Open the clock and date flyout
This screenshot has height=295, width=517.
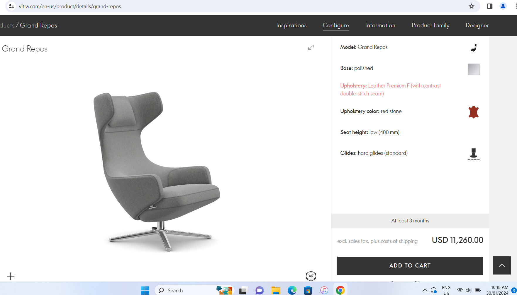pos(498,290)
